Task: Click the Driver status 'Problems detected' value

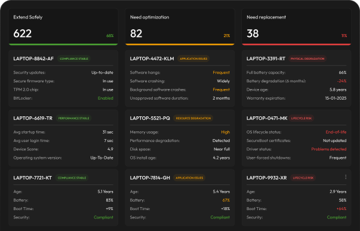Action: coord(329,149)
